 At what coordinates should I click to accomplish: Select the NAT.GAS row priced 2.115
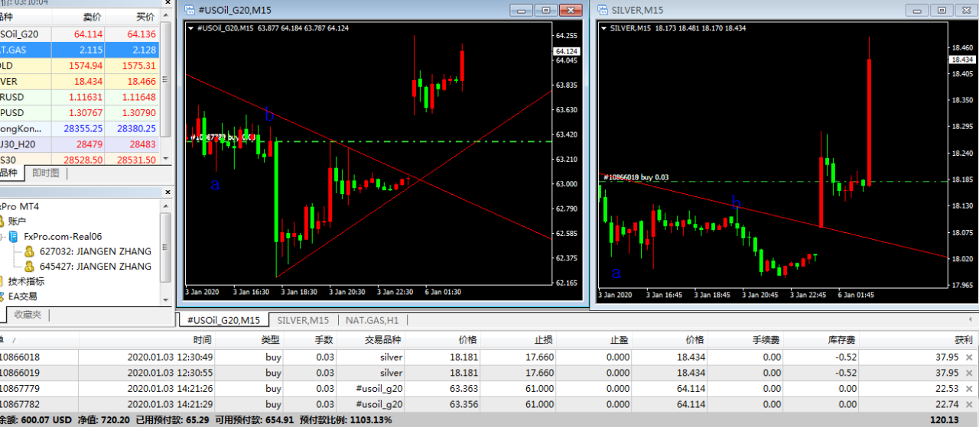click(81, 50)
